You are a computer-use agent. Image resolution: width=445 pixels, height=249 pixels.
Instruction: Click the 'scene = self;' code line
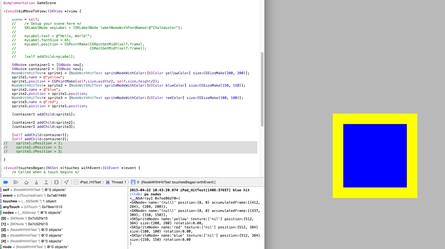click(x=25, y=19)
